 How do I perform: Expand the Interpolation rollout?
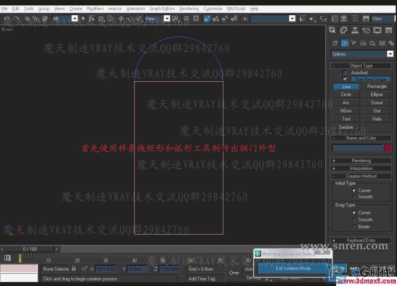pos(361,168)
